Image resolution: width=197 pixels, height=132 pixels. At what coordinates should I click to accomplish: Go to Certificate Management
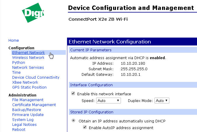pos(34,105)
